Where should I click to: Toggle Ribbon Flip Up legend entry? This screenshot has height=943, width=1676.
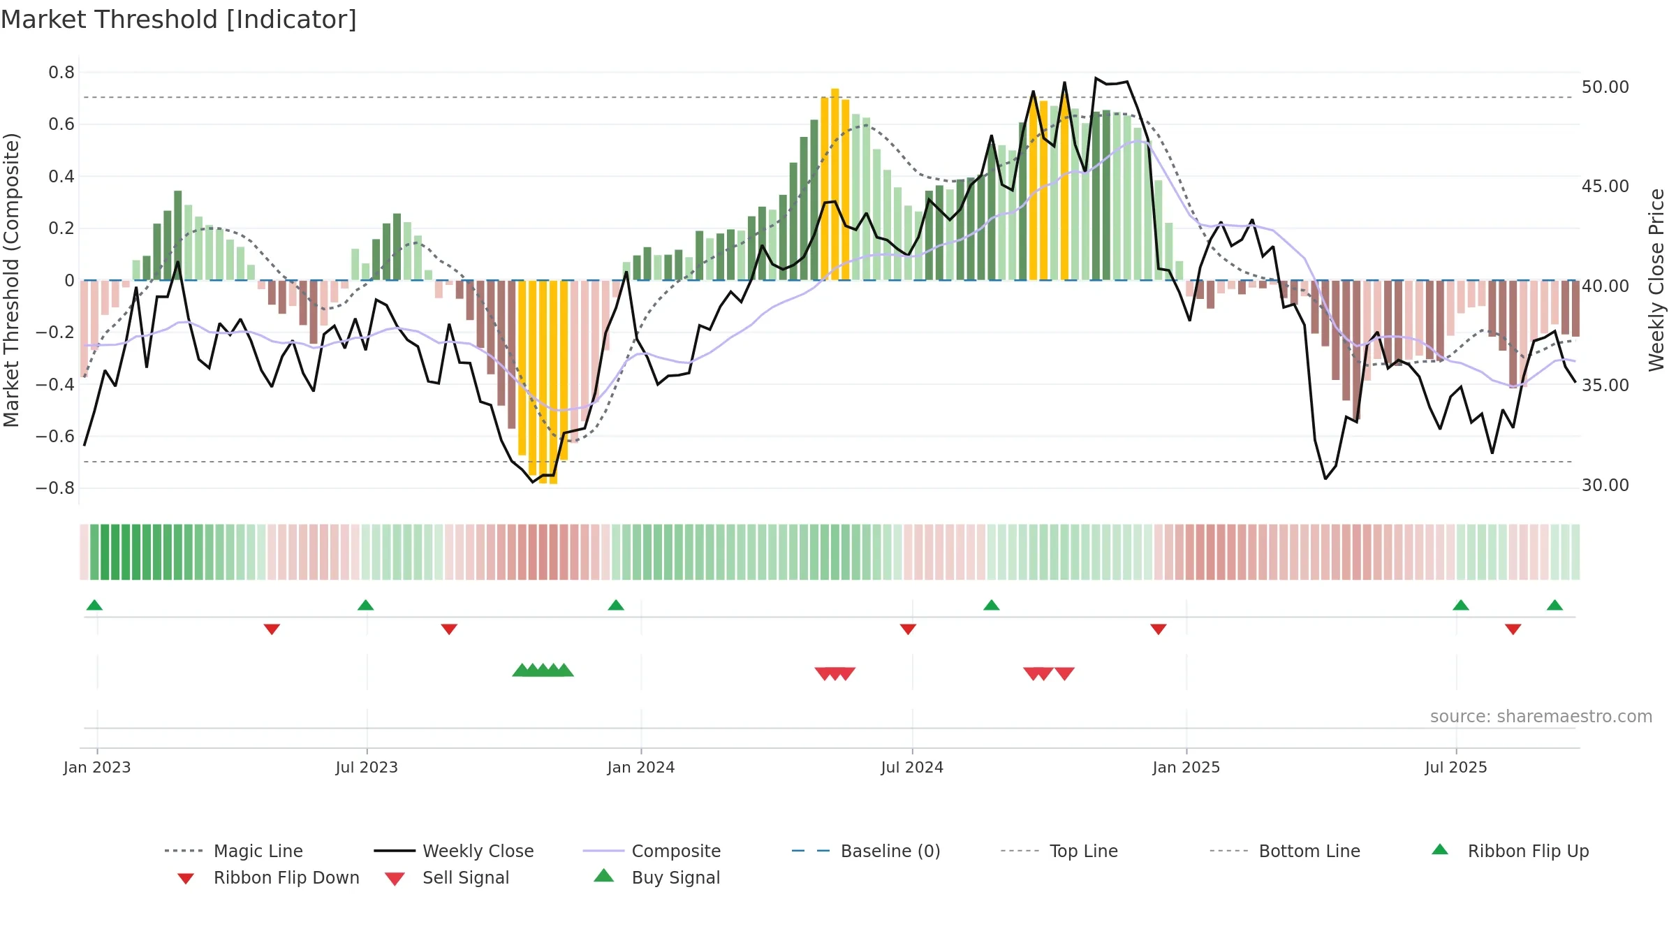click(1510, 851)
